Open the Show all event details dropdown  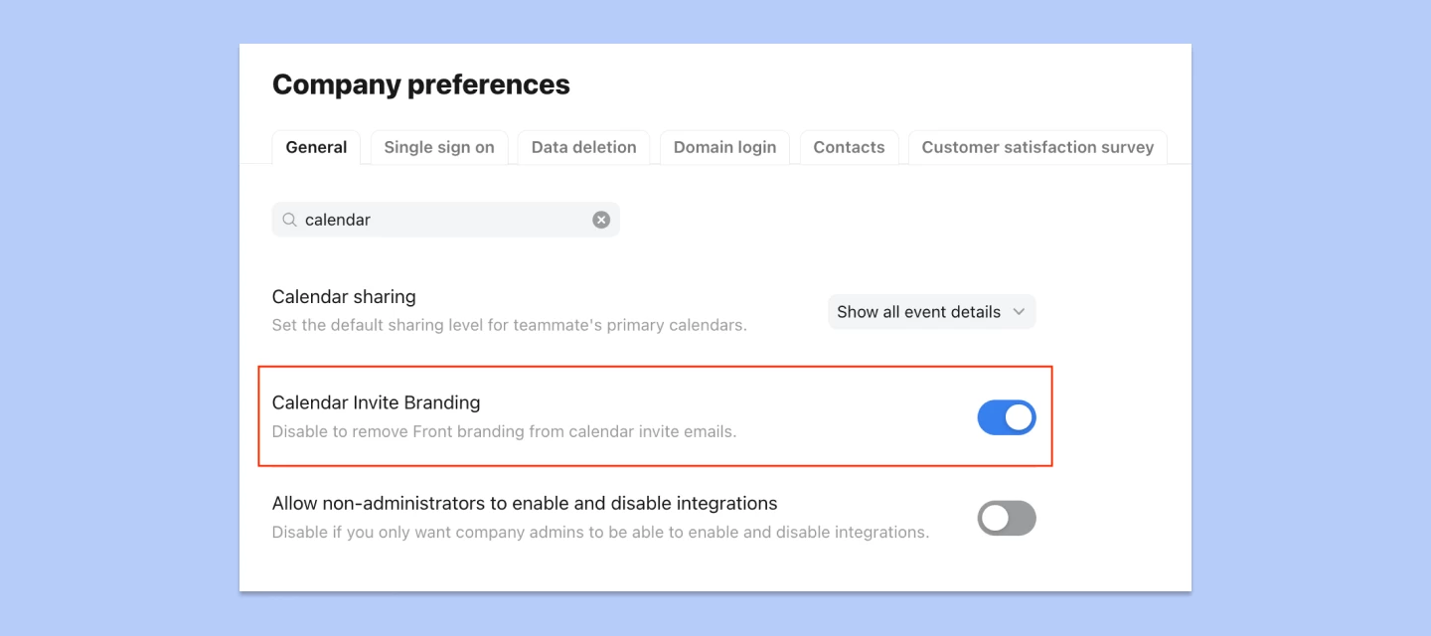coord(931,311)
